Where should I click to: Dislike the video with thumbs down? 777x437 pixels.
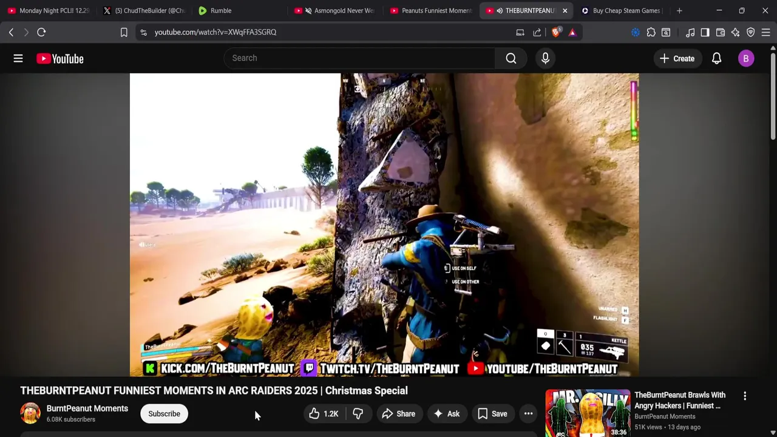[x=358, y=414]
